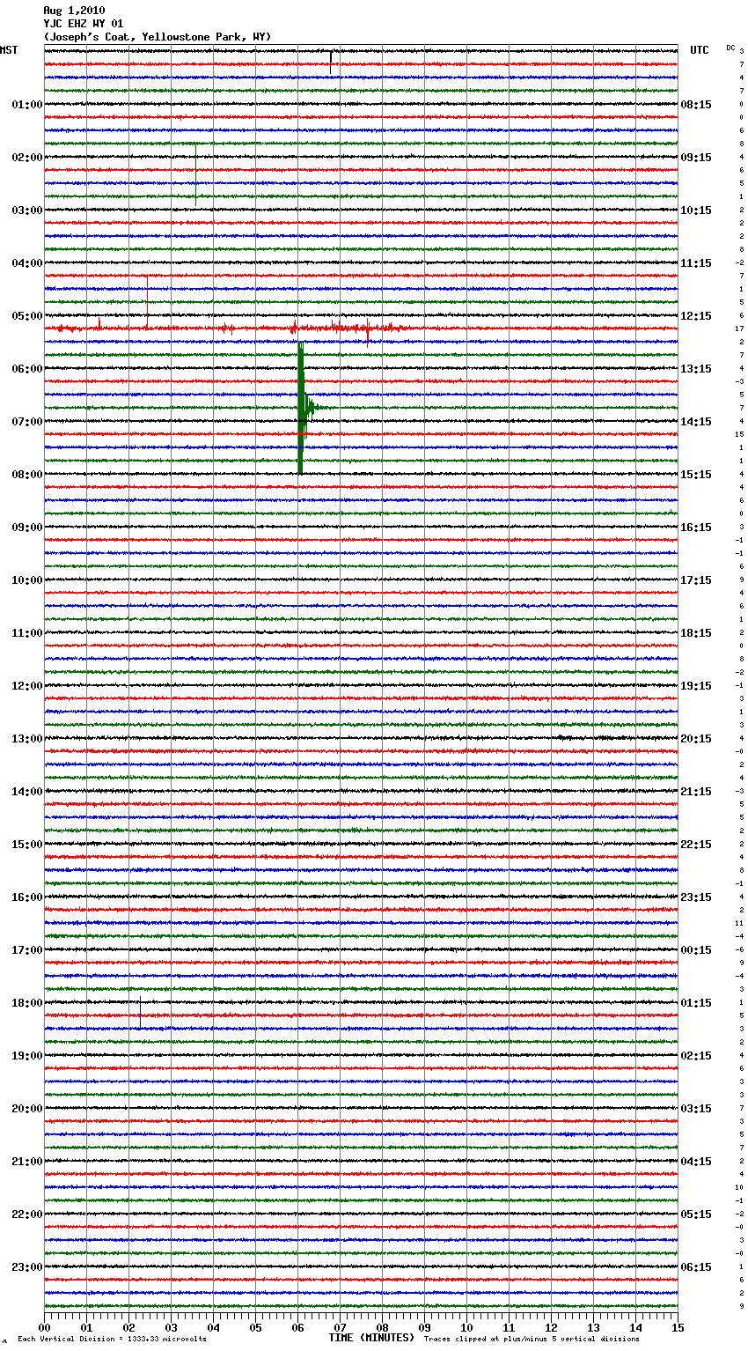Image resolution: width=748 pixels, height=1351 pixels.
Task: Click the "Each Vertical Division = 1333.33 microvolts" note
Action: click(112, 1340)
